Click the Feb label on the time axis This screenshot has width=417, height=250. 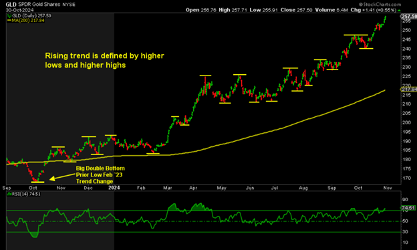tap(141, 188)
